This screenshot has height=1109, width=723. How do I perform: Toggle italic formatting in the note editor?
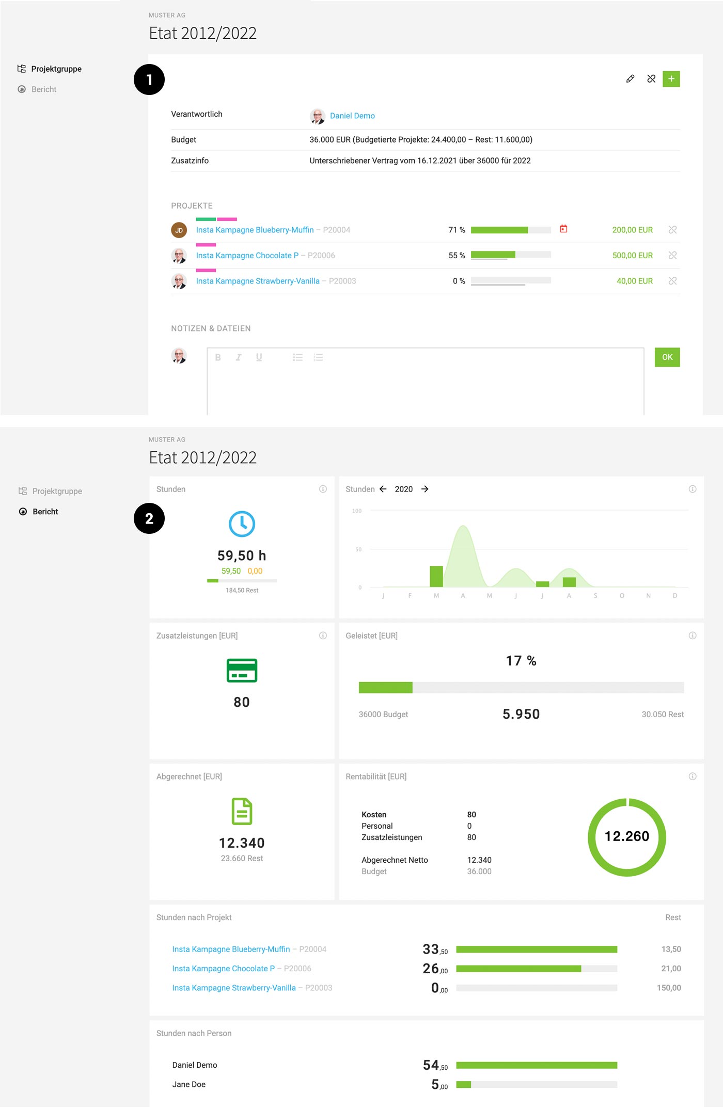coord(239,357)
